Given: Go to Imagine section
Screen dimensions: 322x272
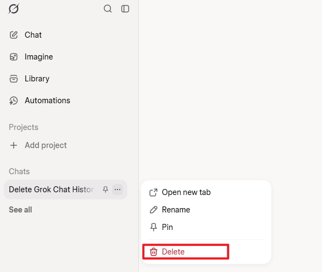Looking at the screenshot, I should [x=39, y=57].
